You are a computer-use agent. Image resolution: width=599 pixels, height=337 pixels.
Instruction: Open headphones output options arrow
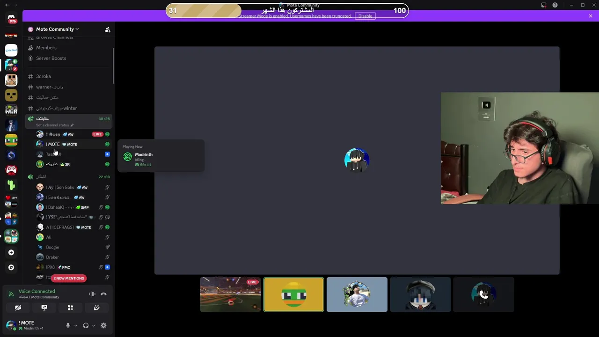94,325
